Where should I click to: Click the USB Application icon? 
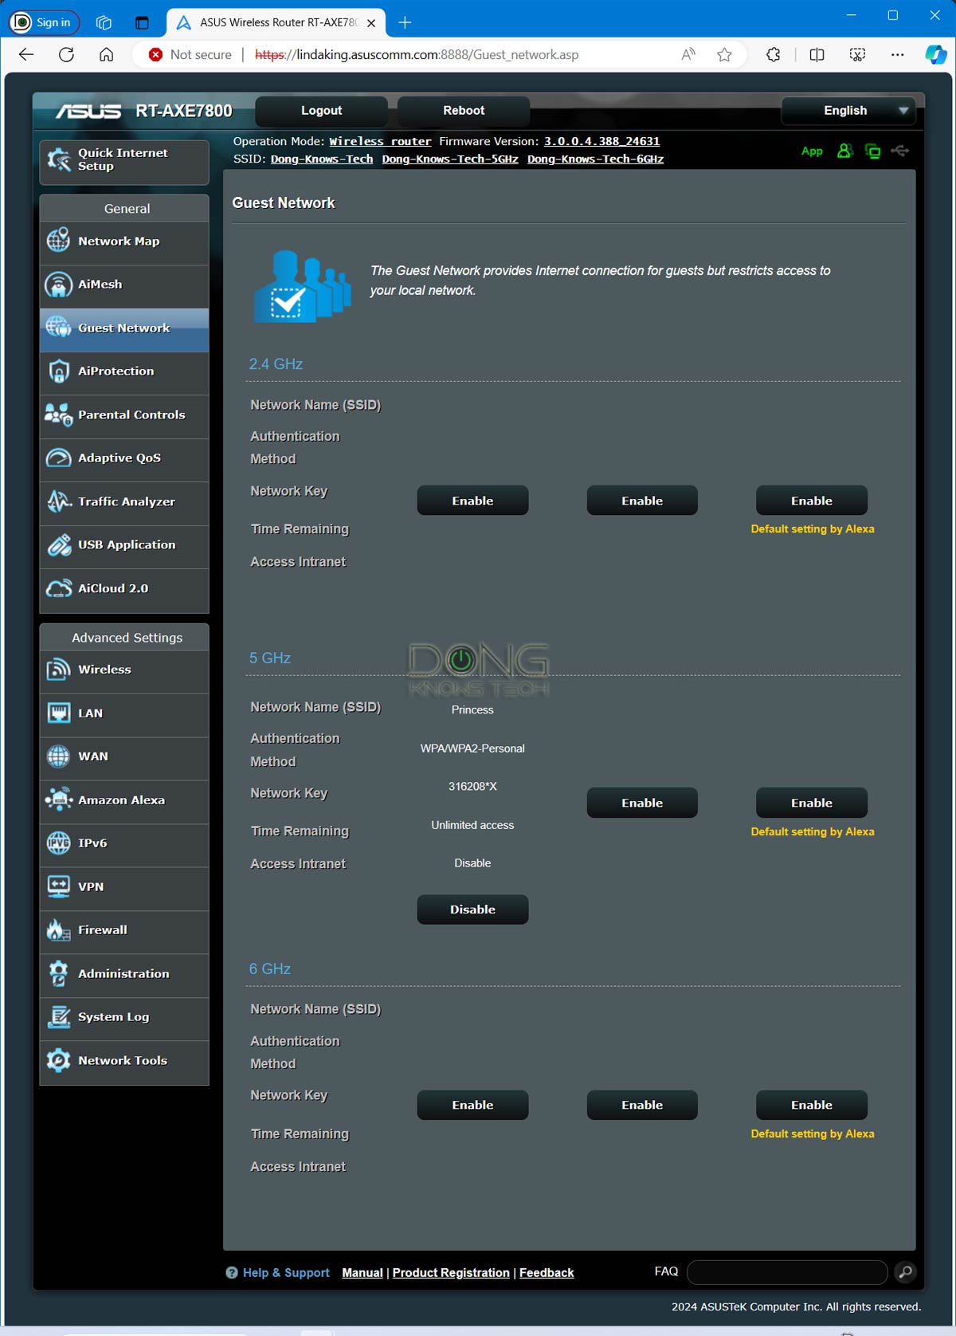point(58,544)
